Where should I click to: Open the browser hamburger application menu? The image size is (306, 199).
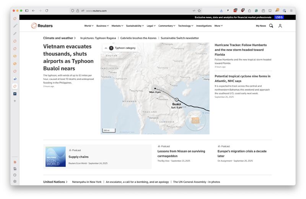pyautogui.click(x=291, y=11)
